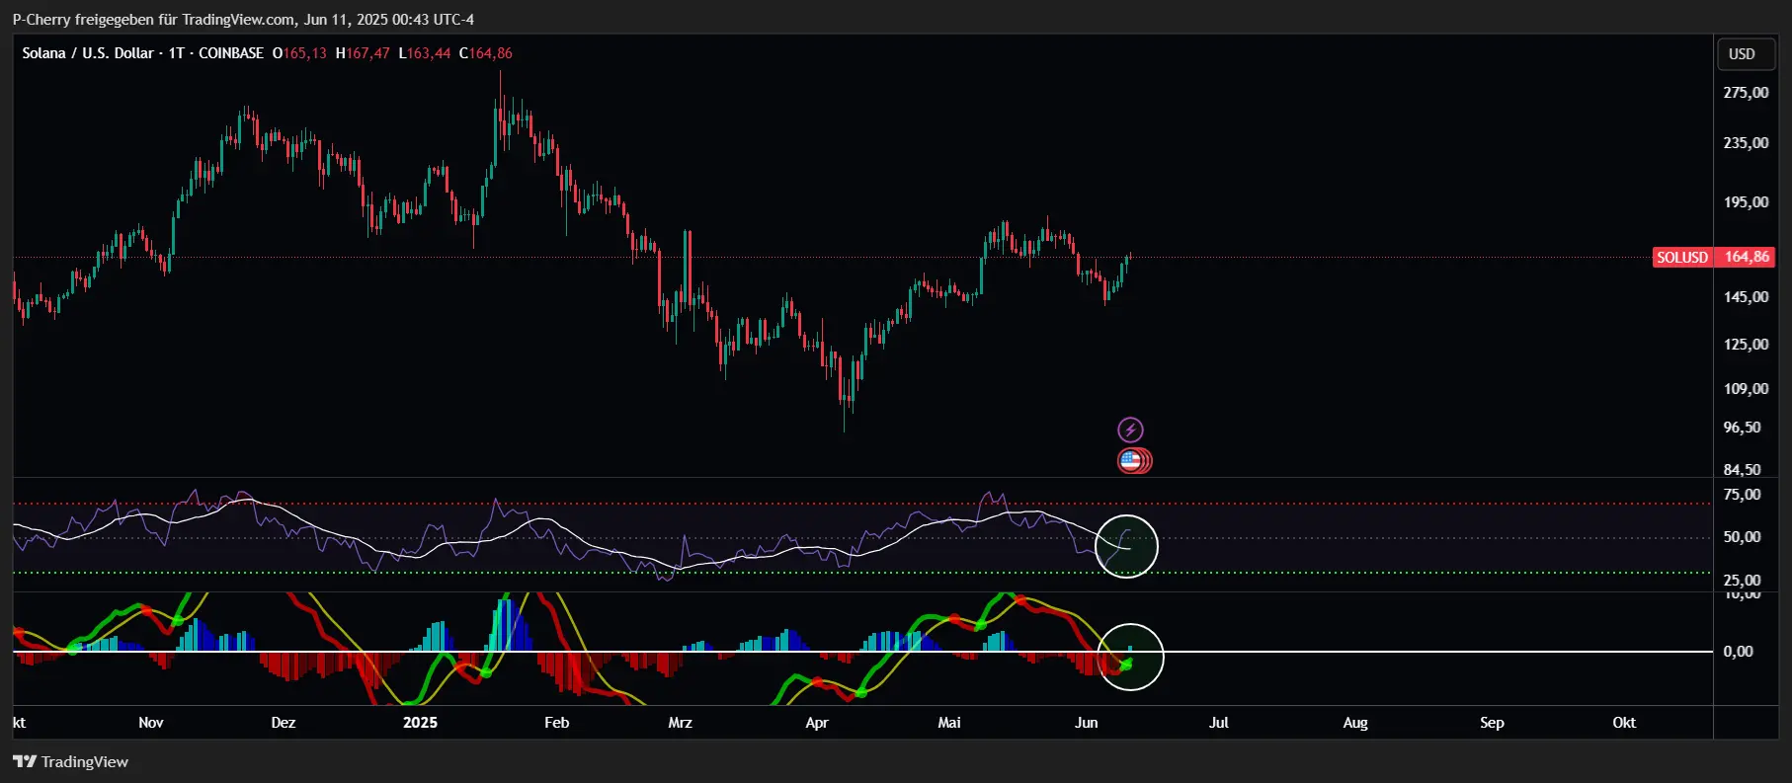Click the Feb label on time axis
1792x783 pixels.
pyautogui.click(x=557, y=723)
